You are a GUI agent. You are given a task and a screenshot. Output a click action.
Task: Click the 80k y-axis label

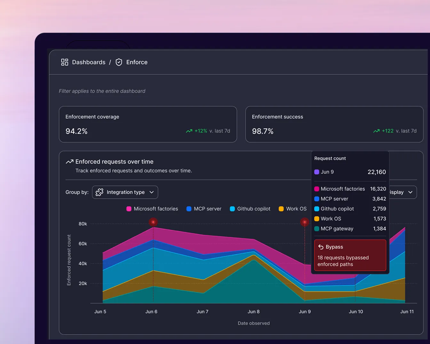click(83, 224)
